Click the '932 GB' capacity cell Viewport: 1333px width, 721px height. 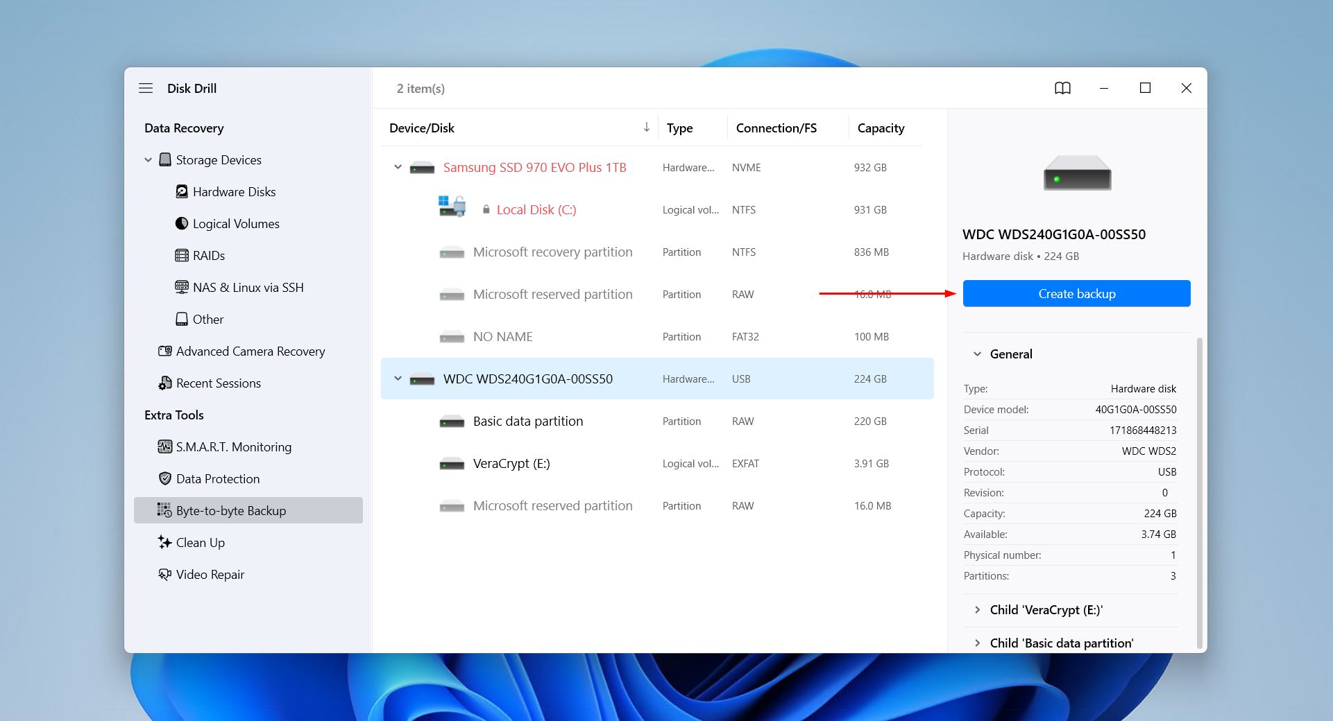(870, 167)
